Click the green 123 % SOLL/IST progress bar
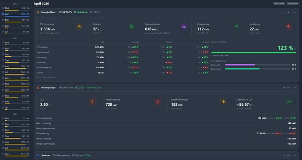This screenshot has width=302, height=160. 254,53
